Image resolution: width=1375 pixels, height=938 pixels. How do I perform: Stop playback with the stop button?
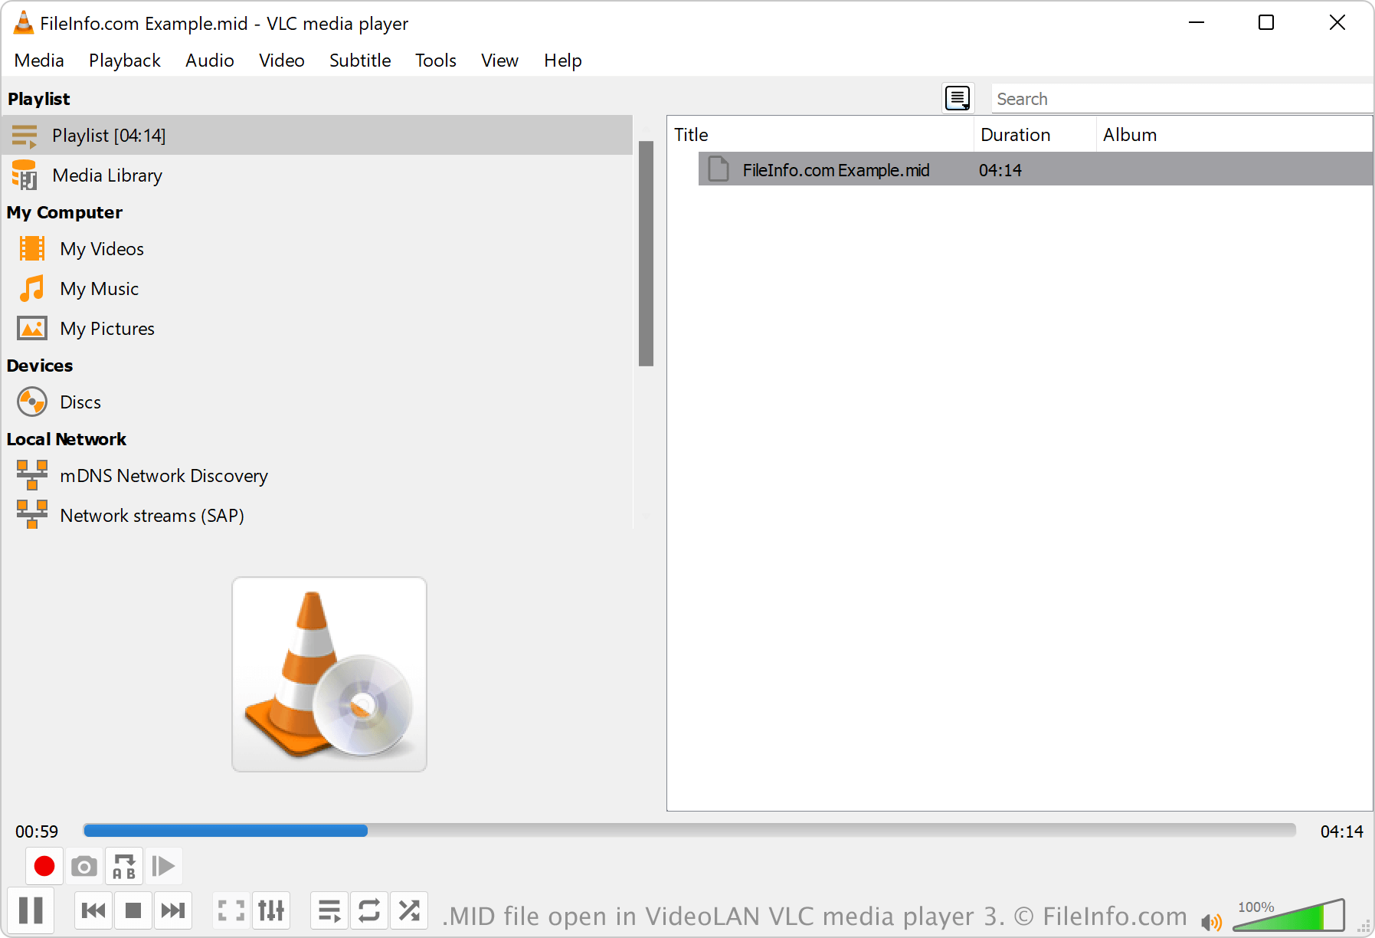pyautogui.click(x=133, y=910)
